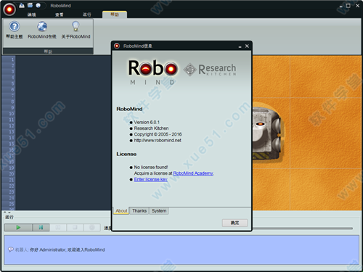This screenshot has width=363, height=272.
Task: Open RoboMind在线 globe icon
Action: 42,26
